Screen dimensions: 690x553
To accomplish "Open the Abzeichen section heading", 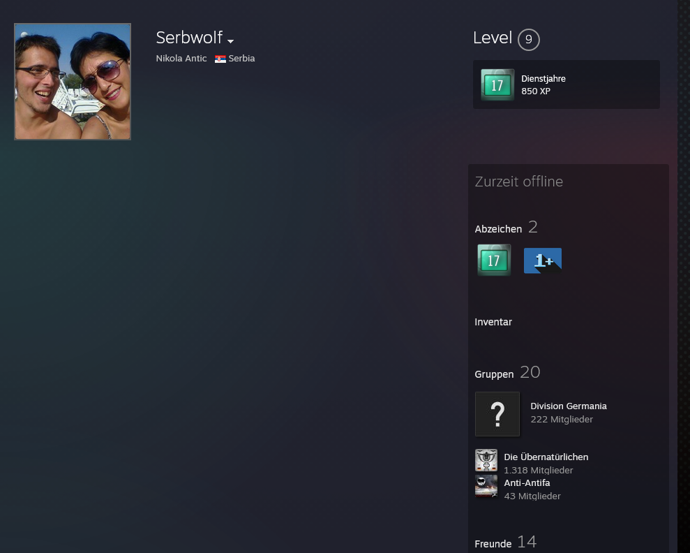I will pyautogui.click(x=498, y=229).
